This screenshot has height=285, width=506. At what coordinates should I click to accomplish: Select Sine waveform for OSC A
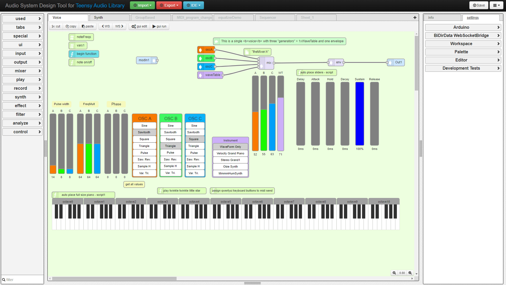pos(144,126)
